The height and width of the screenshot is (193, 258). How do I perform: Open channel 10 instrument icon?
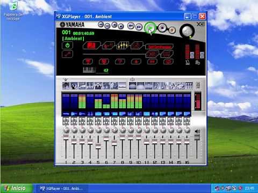point(139,114)
